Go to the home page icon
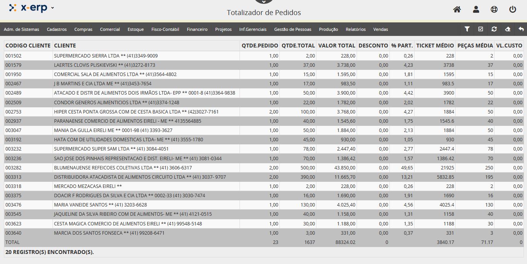This screenshot has width=527, height=264. coord(457,9)
